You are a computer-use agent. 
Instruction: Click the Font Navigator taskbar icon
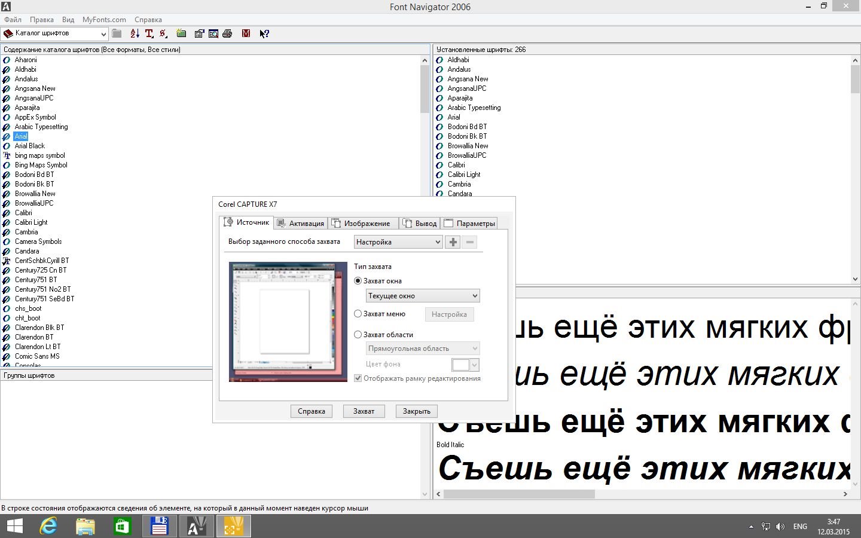click(197, 526)
